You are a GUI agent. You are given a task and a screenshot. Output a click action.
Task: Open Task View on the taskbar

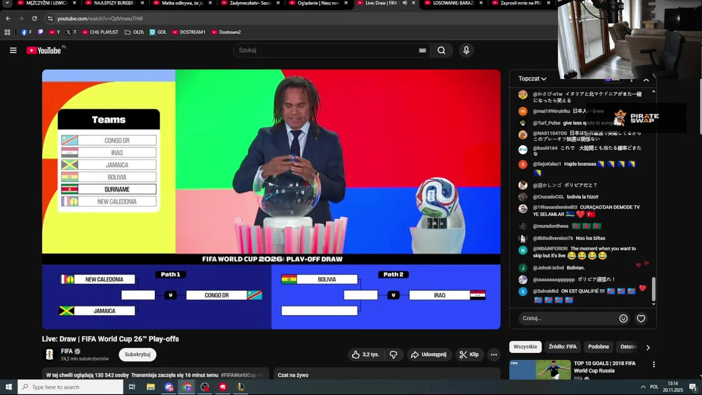click(x=132, y=387)
